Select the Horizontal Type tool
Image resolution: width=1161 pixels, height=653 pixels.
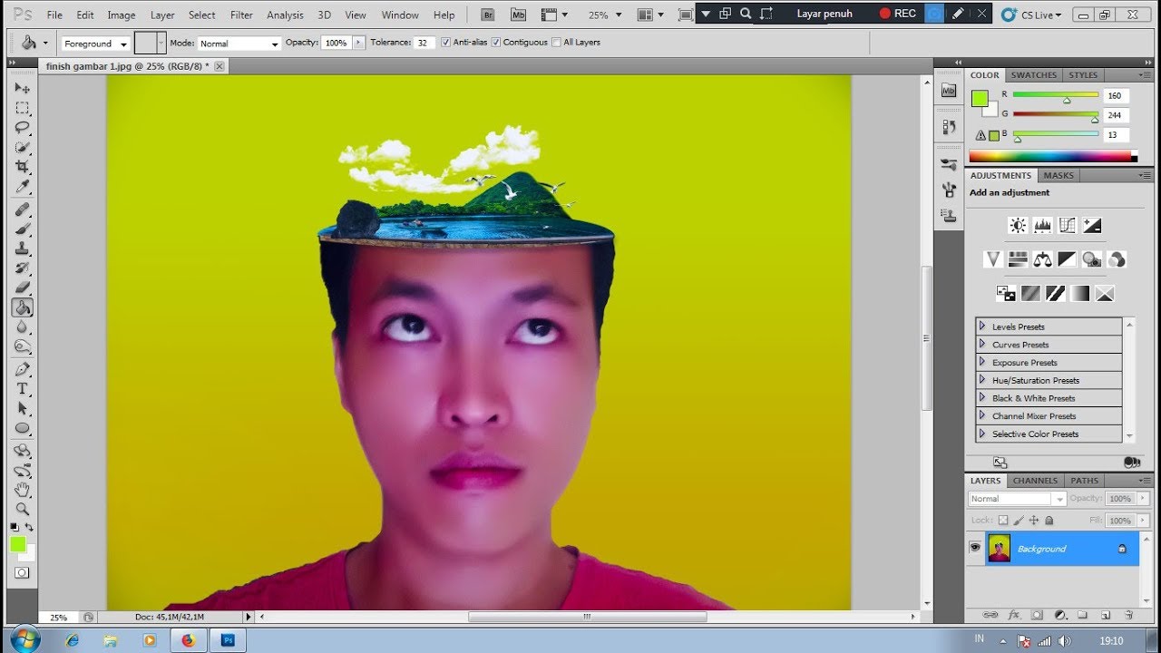pyautogui.click(x=23, y=387)
